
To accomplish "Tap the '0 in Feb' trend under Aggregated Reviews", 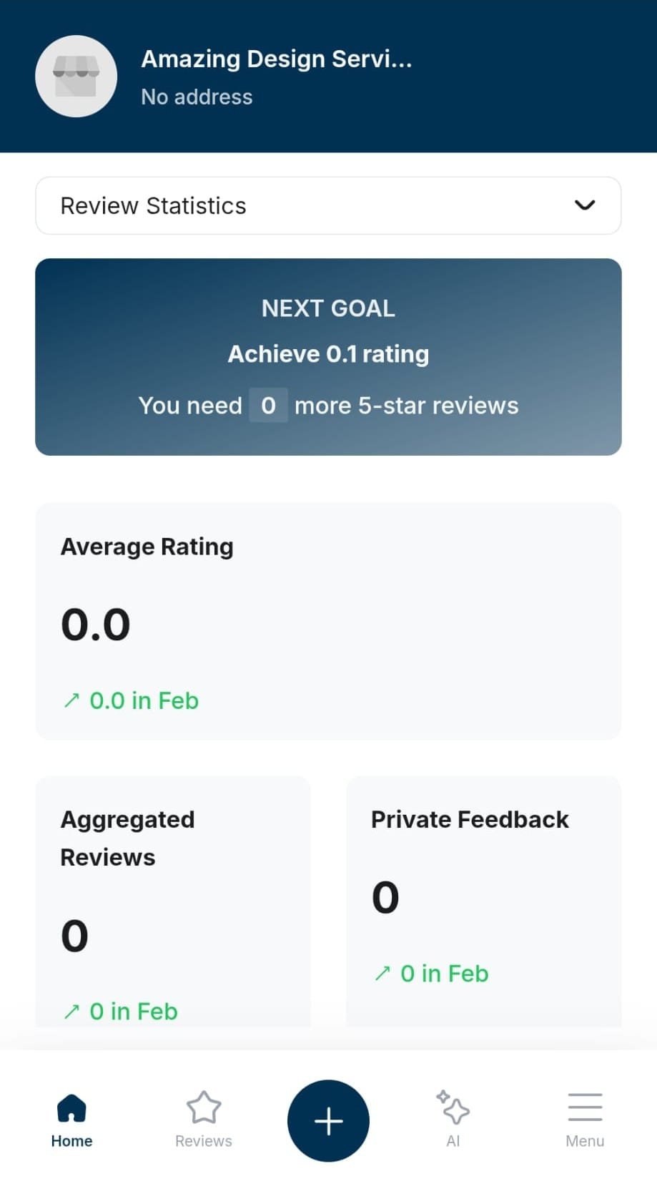I will (133, 1012).
